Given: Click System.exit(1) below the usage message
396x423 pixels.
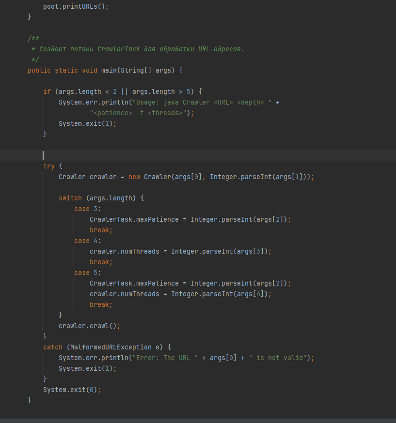Looking at the screenshot, I should tap(88, 124).
